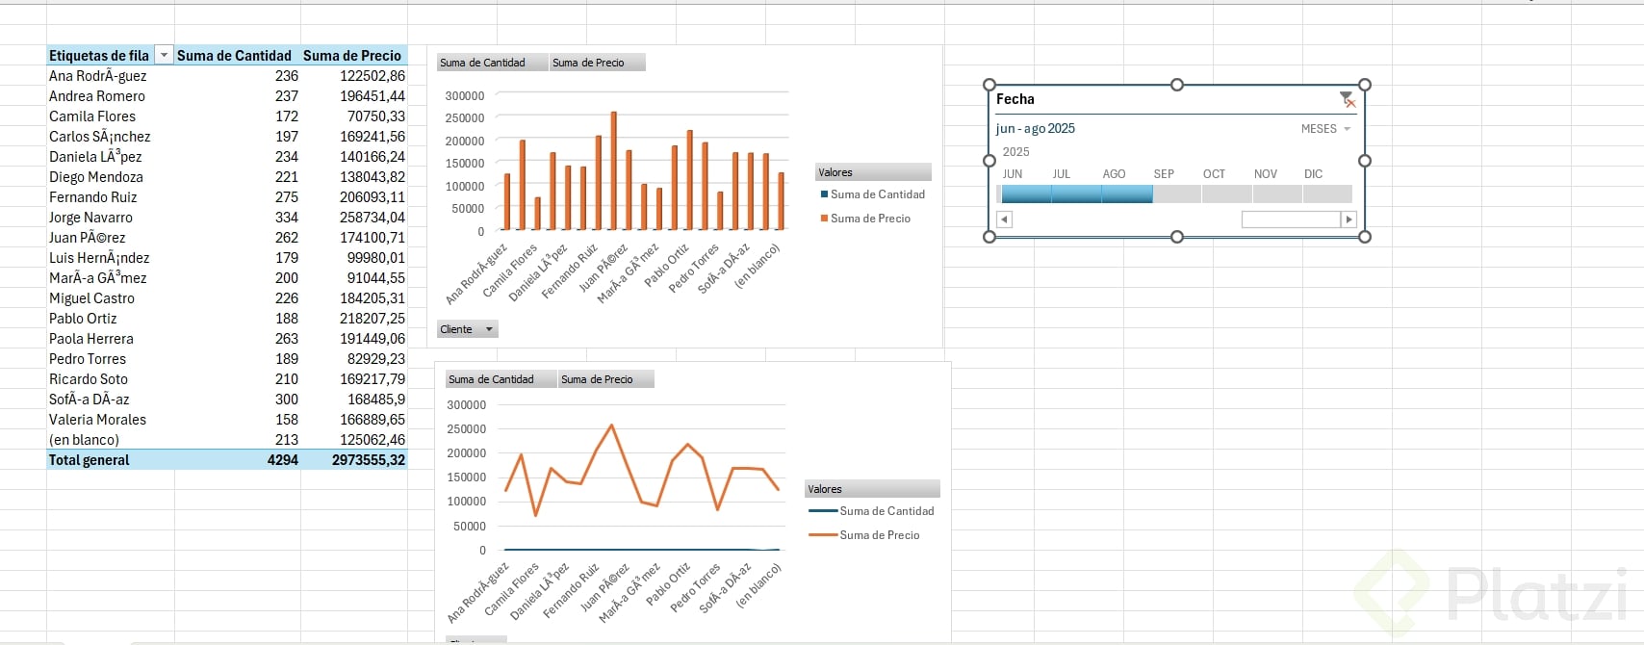The height and width of the screenshot is (645, 1644).
Task: Open the MESES time level dropdown
Action: (x=1325, y=129)
